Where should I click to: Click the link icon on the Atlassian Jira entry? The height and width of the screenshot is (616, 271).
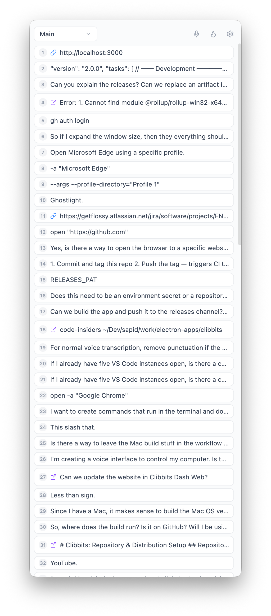[54, 216]
